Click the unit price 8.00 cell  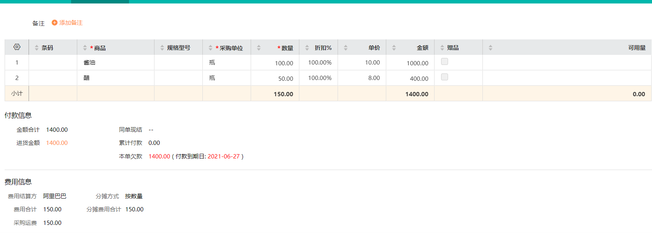tap(374, 78)
